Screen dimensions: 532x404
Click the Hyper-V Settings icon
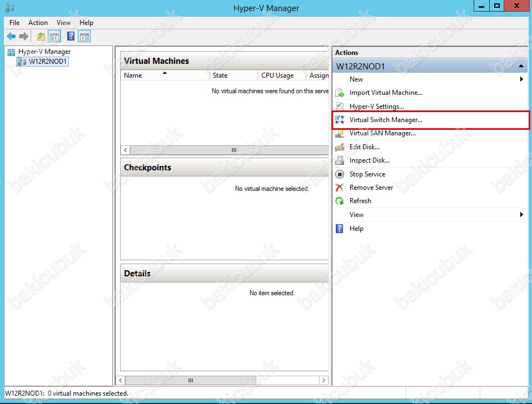point(340,107)
